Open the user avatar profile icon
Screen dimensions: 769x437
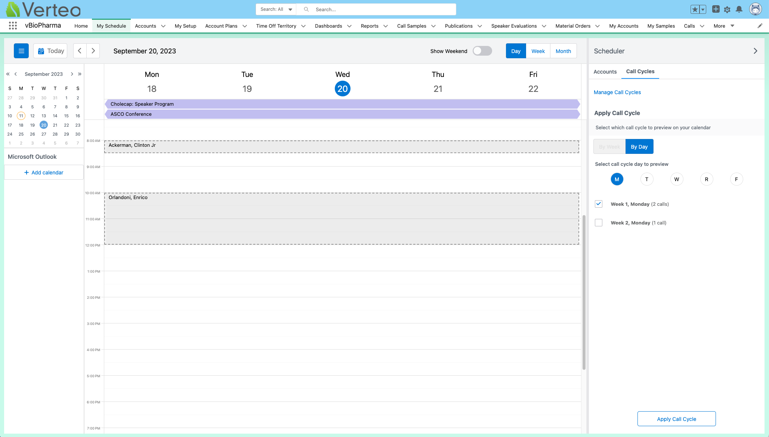(755, 9)
